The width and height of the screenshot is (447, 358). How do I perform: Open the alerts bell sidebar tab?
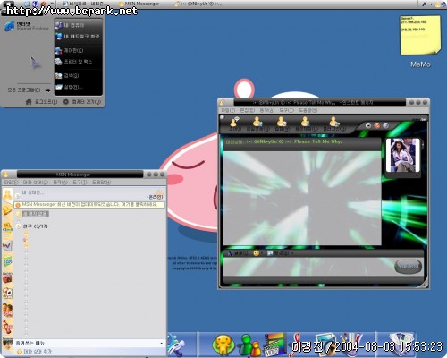[7, 211]
